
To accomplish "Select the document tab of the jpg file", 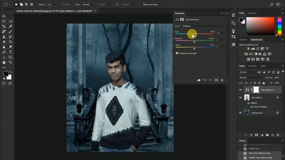I will [55, 11].
